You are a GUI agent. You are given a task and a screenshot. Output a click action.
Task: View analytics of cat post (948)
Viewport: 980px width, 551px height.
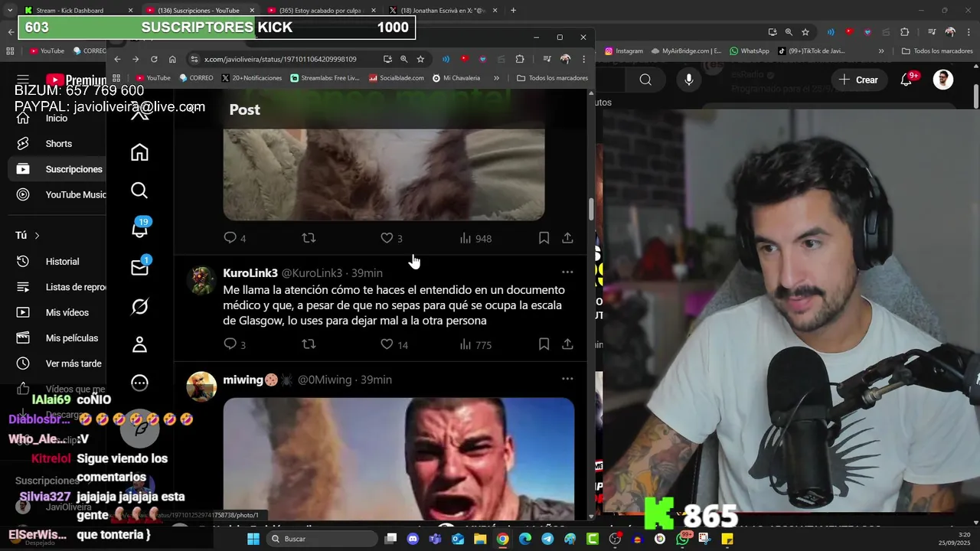point(475,239)
